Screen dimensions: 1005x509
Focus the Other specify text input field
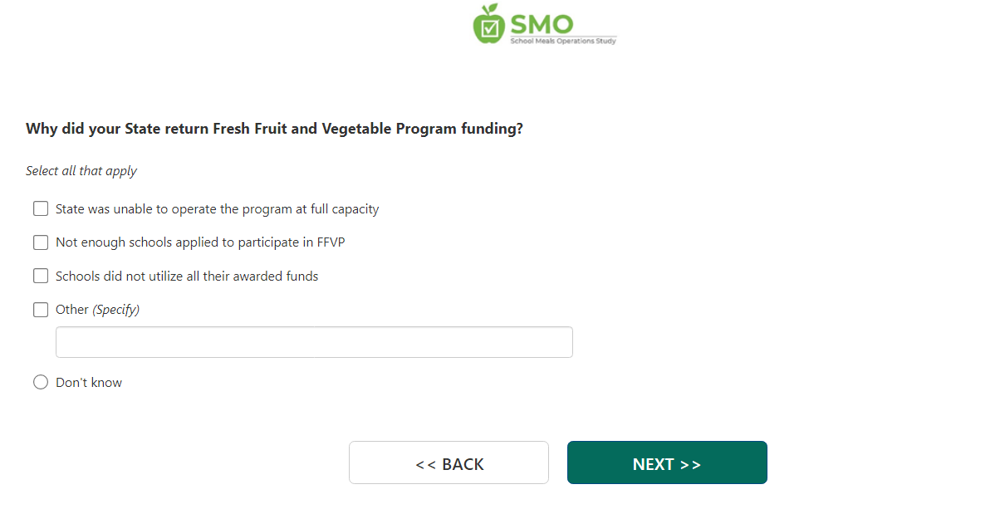coord(314,342)
